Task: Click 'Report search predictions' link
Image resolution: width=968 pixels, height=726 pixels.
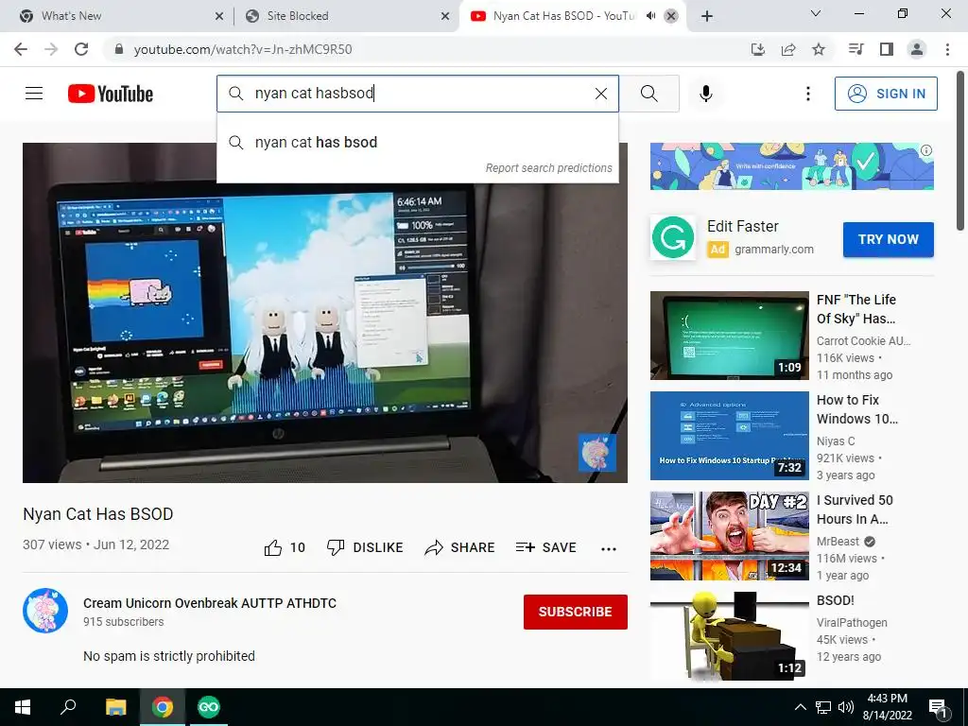Action: click(x=548, y=168)
